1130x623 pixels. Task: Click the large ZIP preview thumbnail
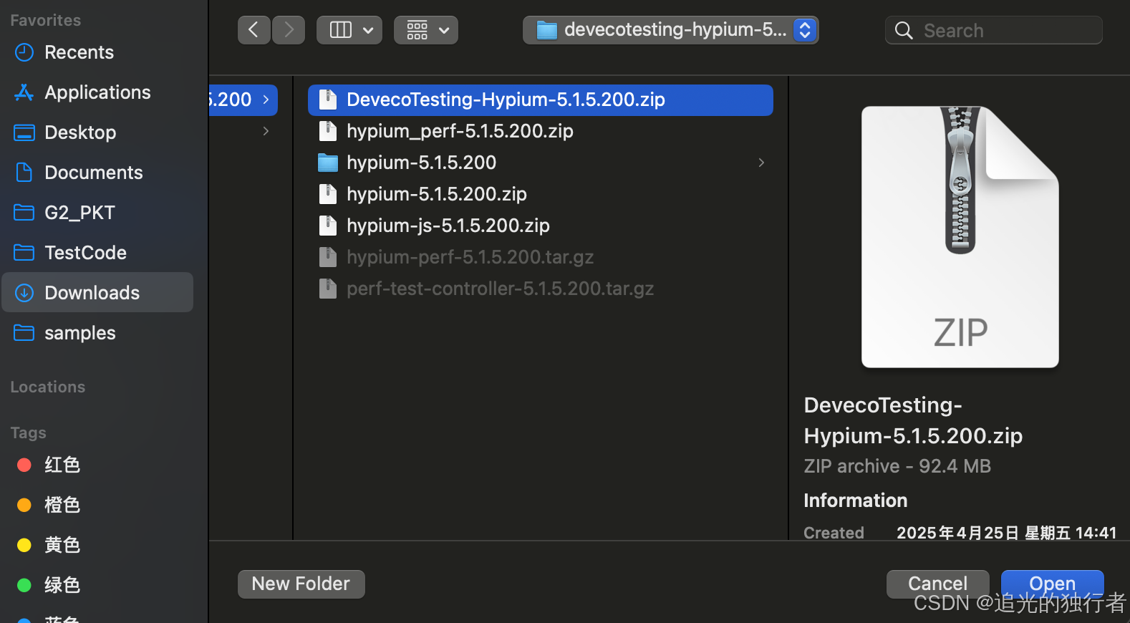click(x=960, y=237)
